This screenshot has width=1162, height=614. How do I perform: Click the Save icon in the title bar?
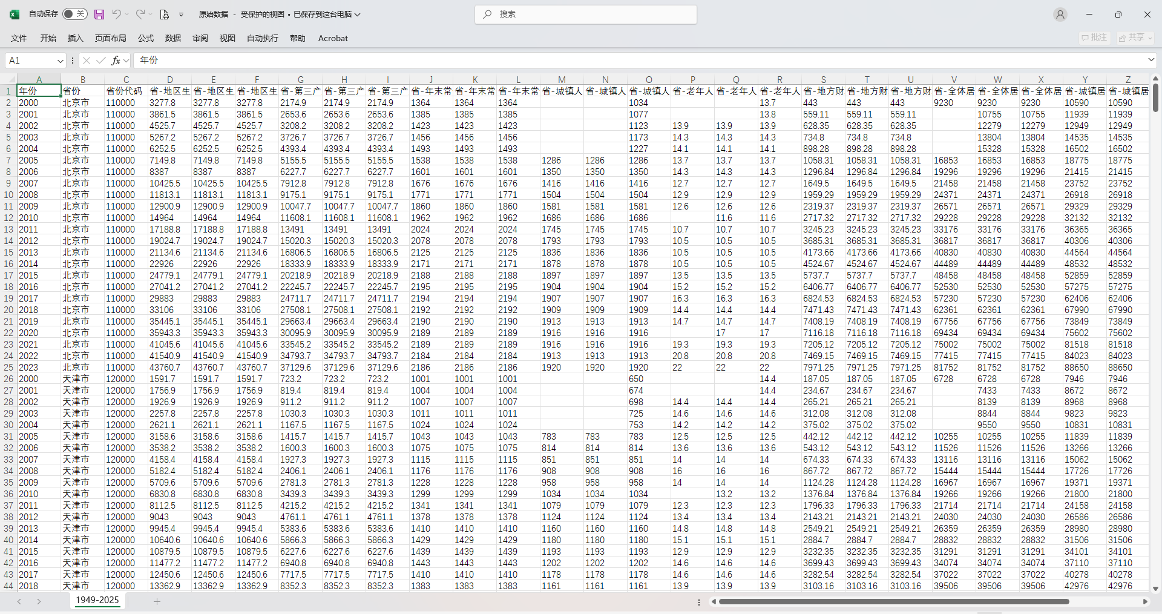tap(99, 14)
